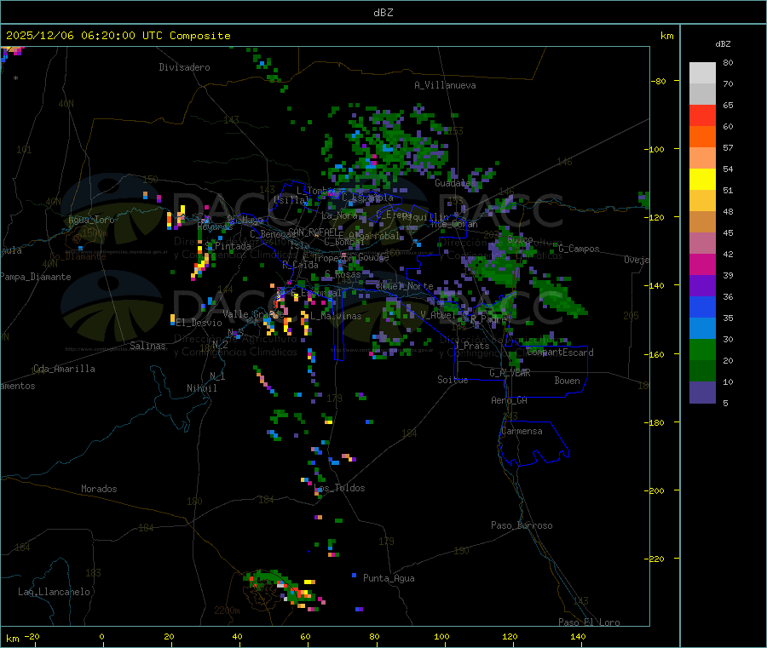This screenshot has height=648, width=767.
Task: Click the Paso_El_Loro map label
Action: pyautogui.click(x=589, y=622)
